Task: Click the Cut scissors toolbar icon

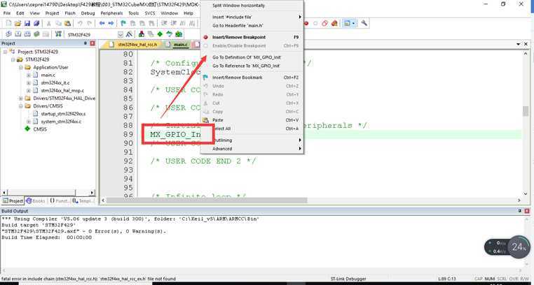Action: (x=48, y=24)
